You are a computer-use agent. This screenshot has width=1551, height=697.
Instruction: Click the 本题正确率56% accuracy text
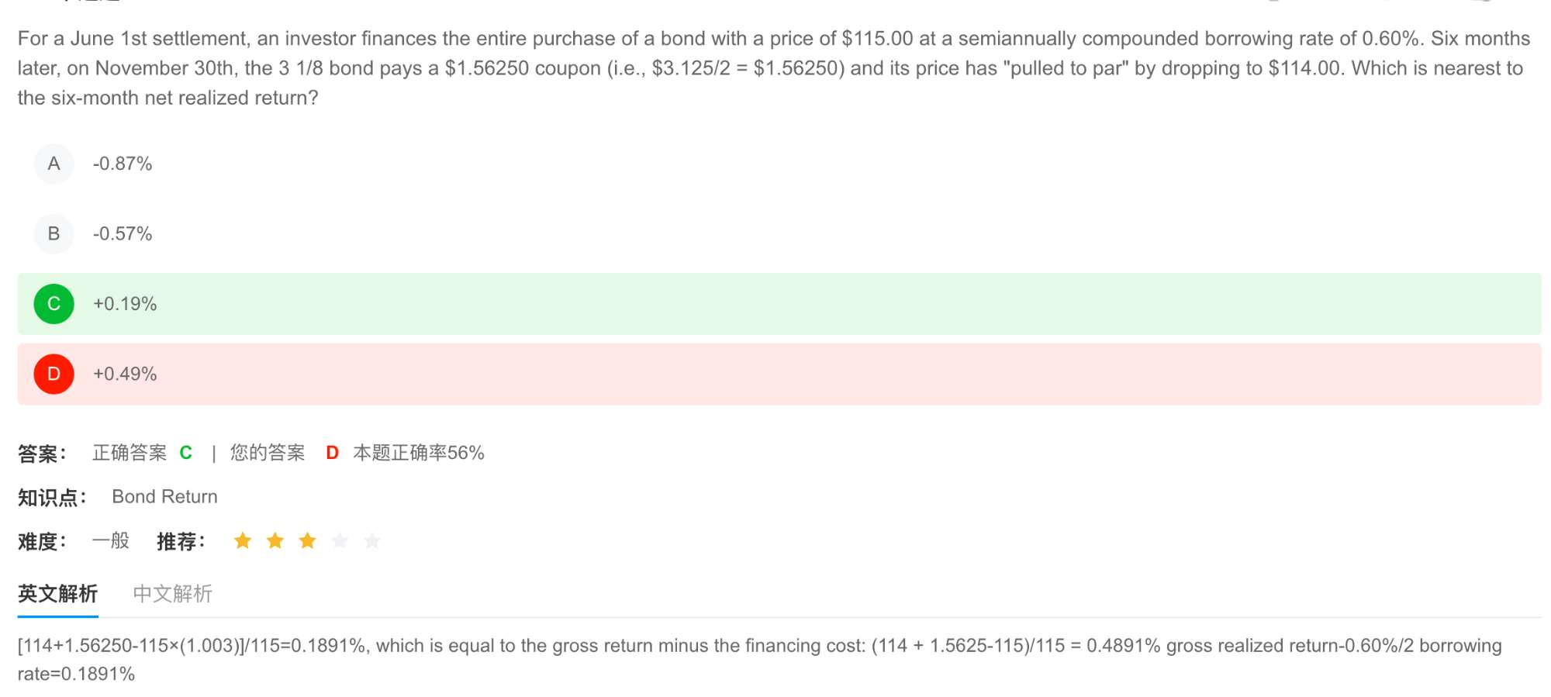[x=418, y=453]
